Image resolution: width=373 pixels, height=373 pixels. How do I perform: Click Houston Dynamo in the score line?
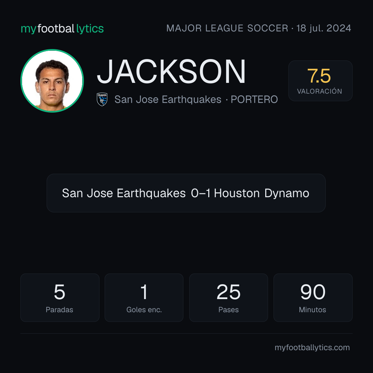(x=261, y=193)
